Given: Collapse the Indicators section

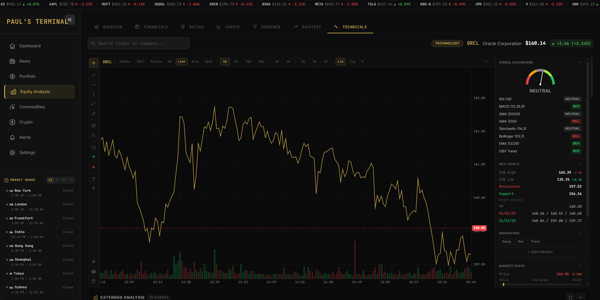Looking at the screenshot, I should click(x=580, y=233).
